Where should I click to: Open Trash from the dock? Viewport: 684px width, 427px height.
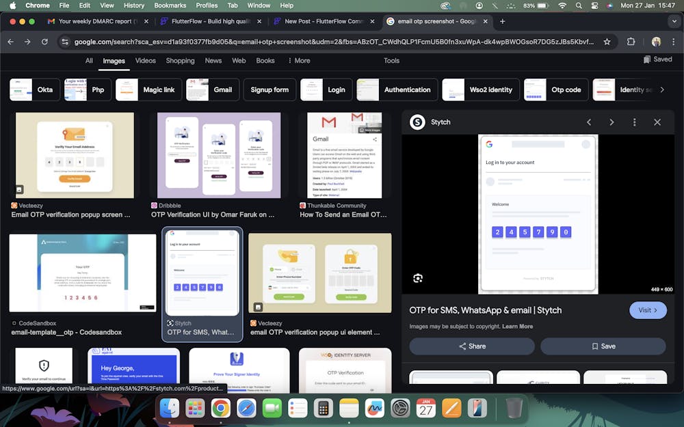(514, 409)
